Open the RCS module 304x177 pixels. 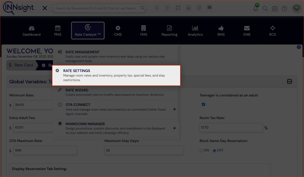point(273,31)
